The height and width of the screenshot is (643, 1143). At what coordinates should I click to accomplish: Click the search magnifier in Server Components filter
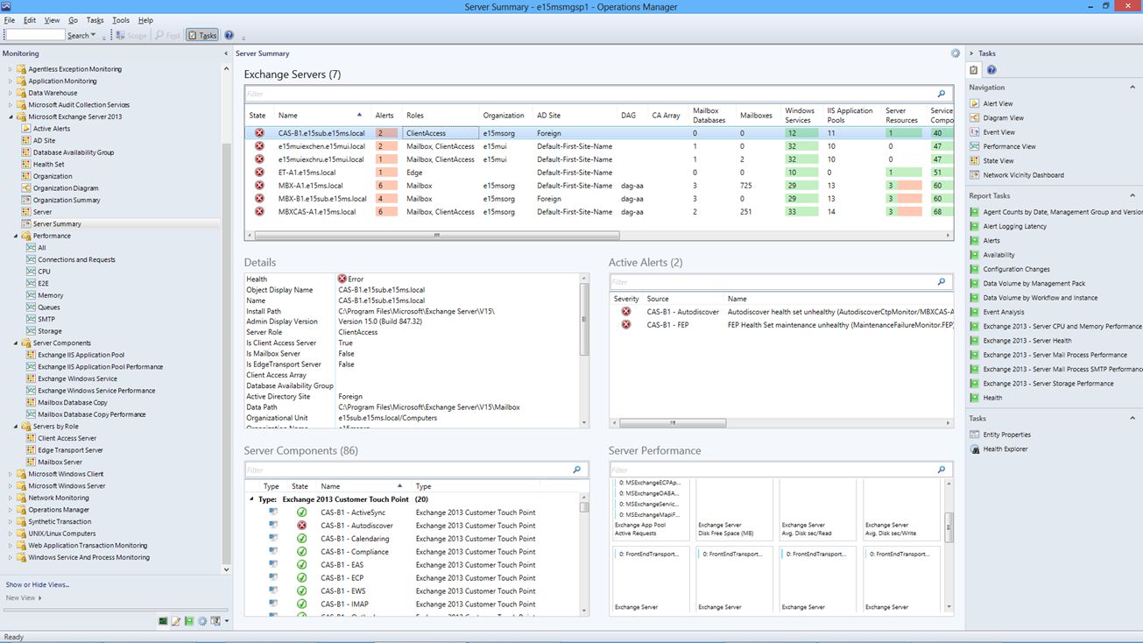pyautogui.click(x=576, y=470)
